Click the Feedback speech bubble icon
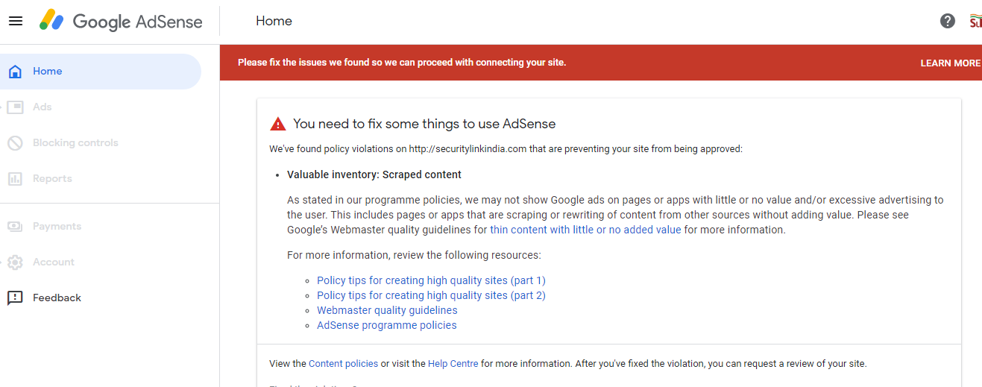 tap(15, 298)
